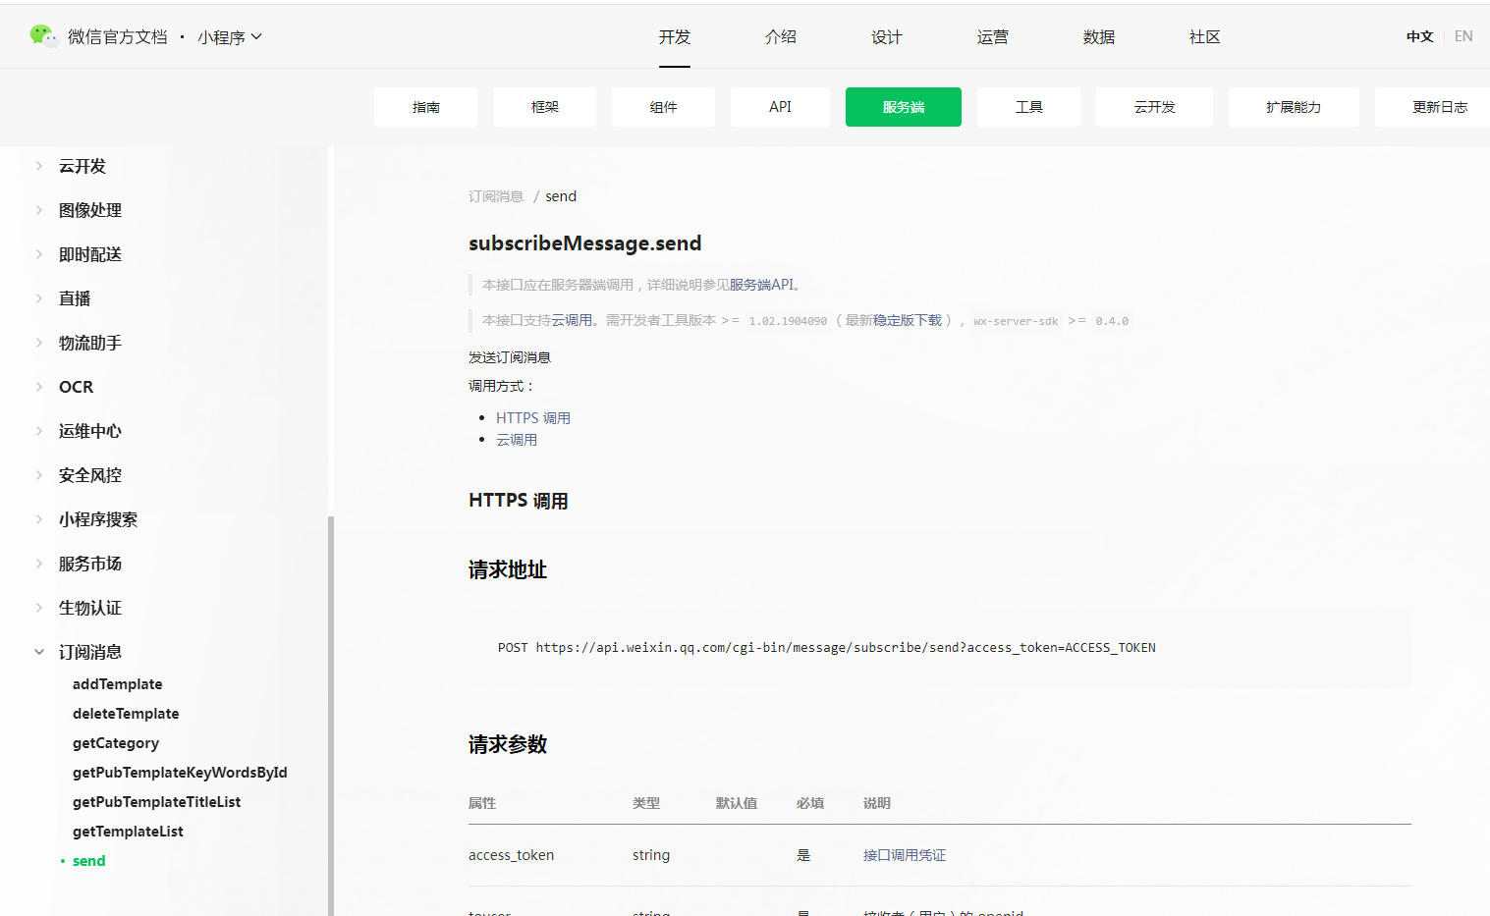The image size is (1490, 916).
Task: Expand the 小程序搜索 sidebar chevron
Action: point(39,519)
